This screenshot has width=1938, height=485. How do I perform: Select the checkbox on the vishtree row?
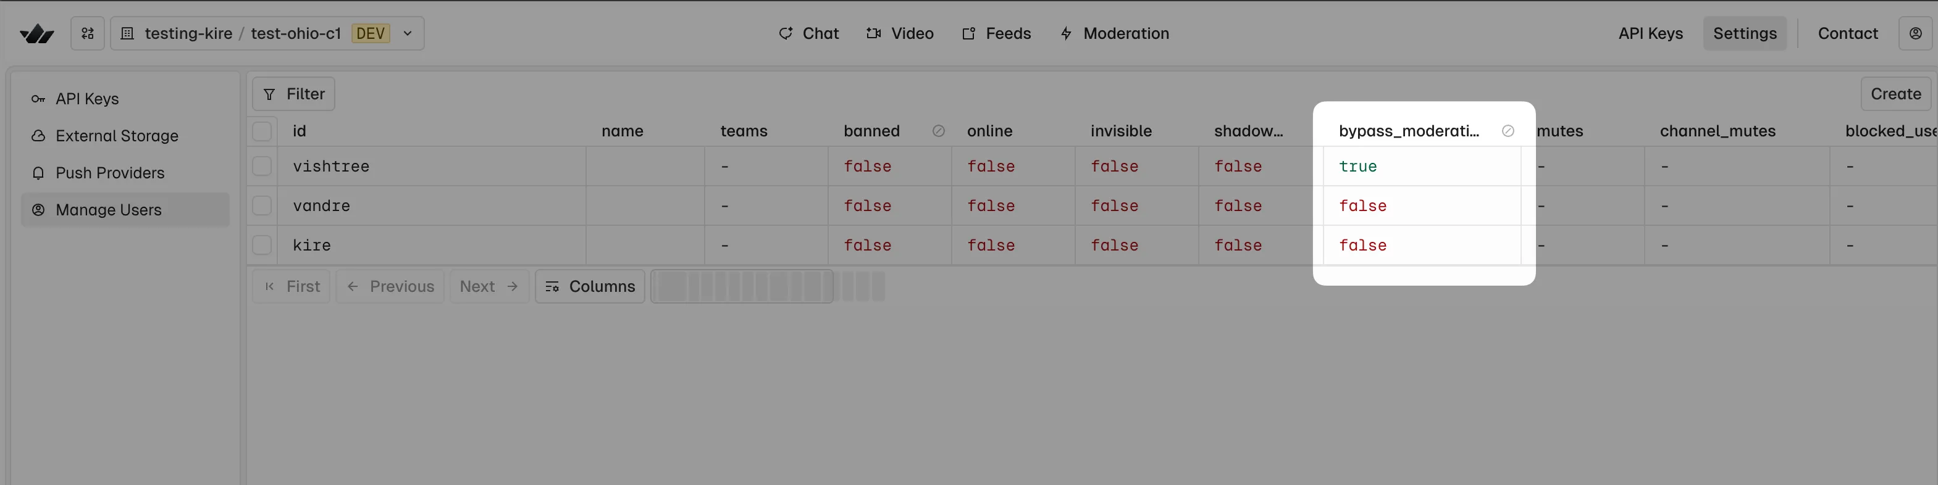262,166
